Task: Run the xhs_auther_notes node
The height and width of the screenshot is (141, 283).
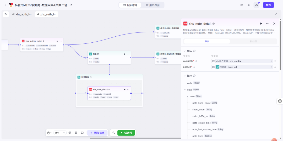Action: (x=57, y=41)
